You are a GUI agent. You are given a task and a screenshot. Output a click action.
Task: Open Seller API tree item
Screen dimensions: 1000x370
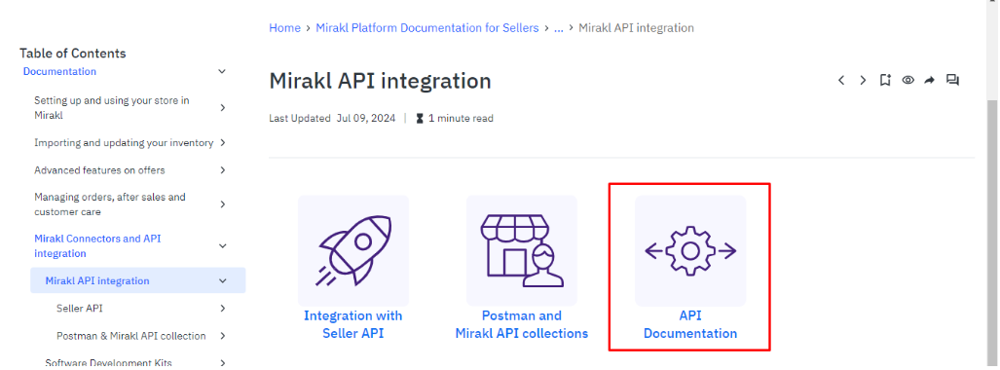point(80,308)
